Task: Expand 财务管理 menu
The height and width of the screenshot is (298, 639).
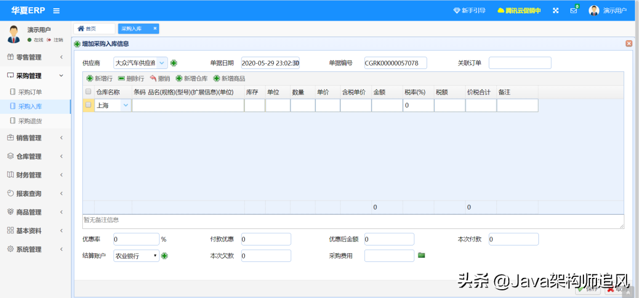Action: (35, 175)
